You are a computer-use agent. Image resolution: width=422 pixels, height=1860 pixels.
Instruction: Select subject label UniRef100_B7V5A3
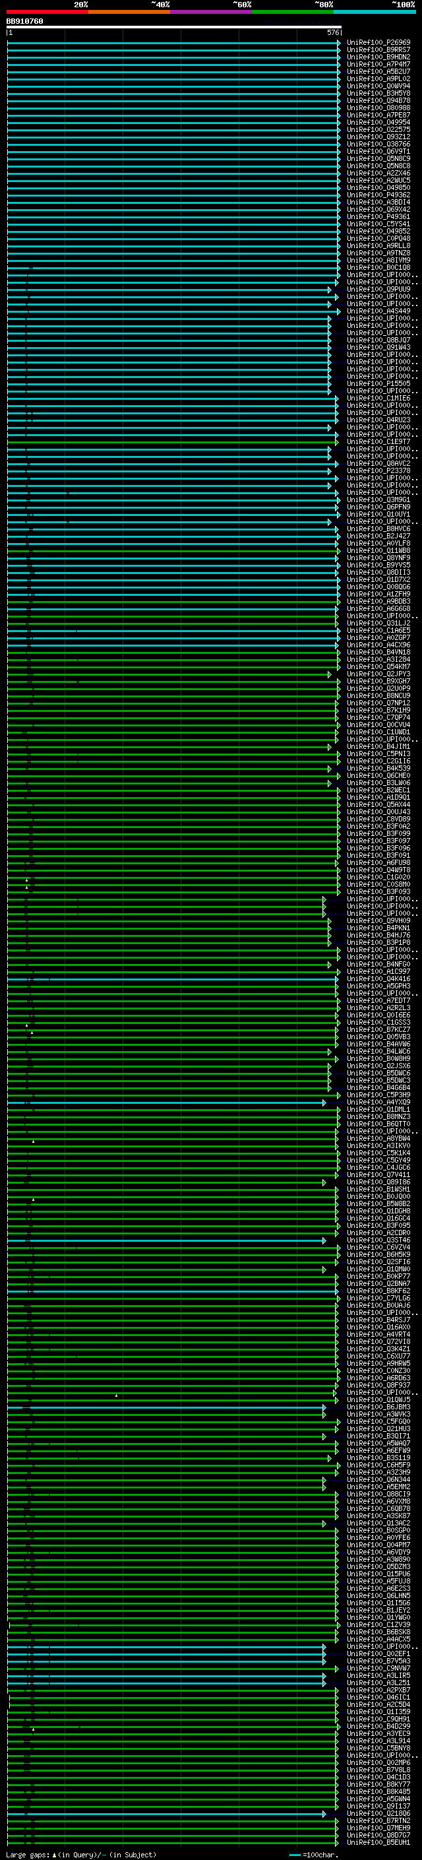pos(378,1661)
